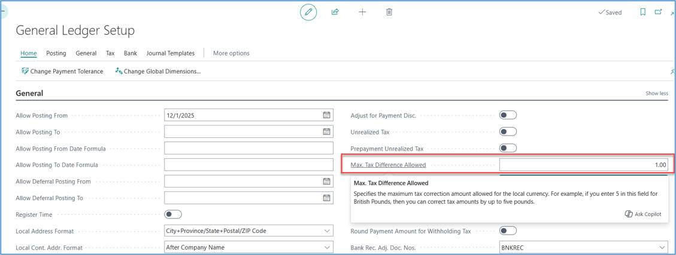Click More options
Screen dimensions: 676x255
(231, 53)
